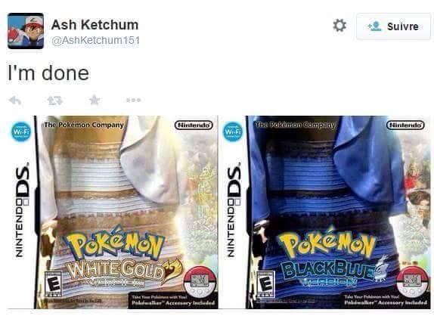This screenshot has height=316, width=434.
Task: Open the Ash Ketchum display name link
Action: (95, 25)
